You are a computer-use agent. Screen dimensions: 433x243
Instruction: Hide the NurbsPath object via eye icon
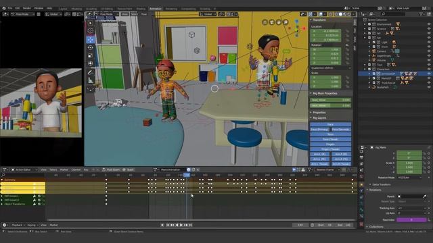pyautogui.click(x=429, y=87)
